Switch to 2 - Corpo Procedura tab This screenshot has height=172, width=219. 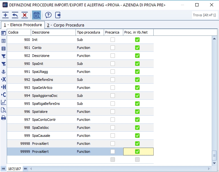66,25
